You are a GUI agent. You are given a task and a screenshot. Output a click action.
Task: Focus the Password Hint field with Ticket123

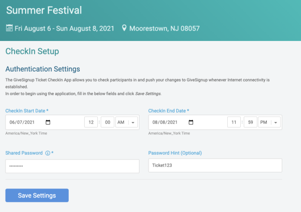pos(215,165)
